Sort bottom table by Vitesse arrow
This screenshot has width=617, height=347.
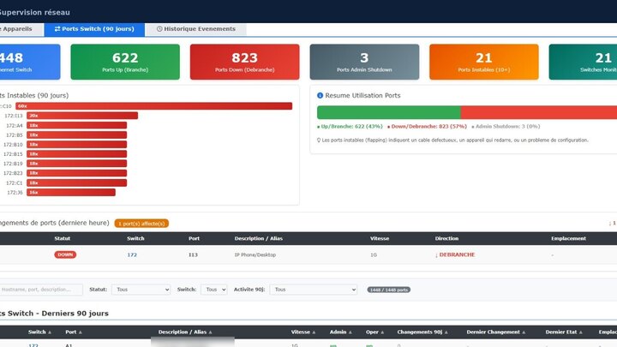[x=314, y=332]
